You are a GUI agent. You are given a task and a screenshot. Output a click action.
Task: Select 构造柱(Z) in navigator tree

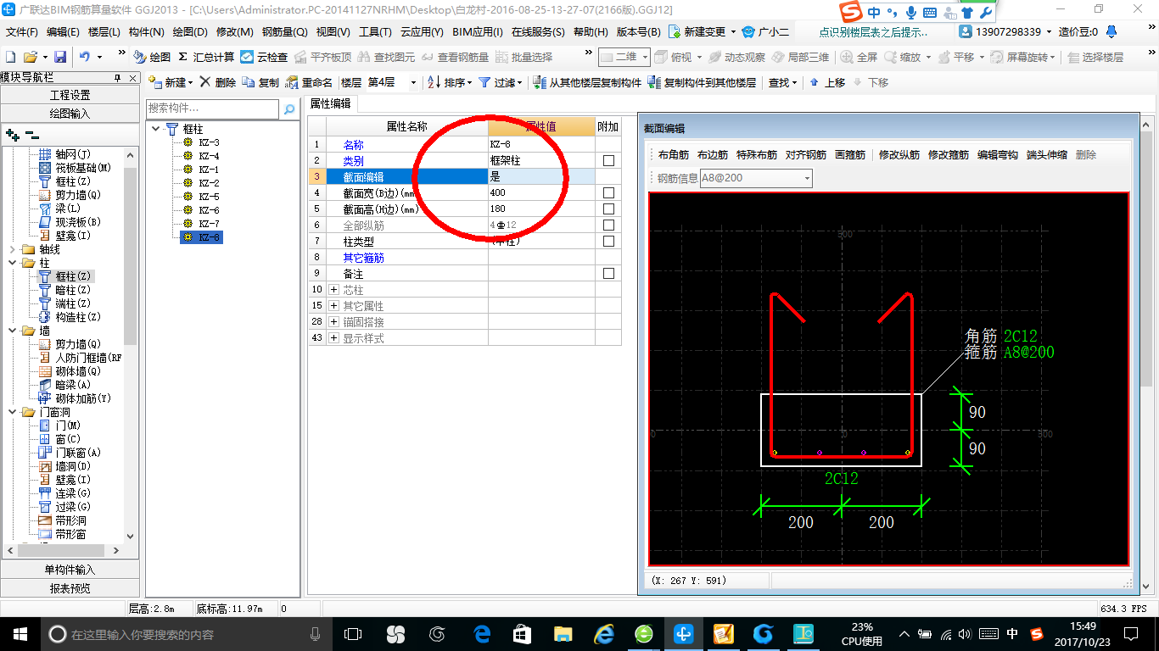tap(70, 317)
